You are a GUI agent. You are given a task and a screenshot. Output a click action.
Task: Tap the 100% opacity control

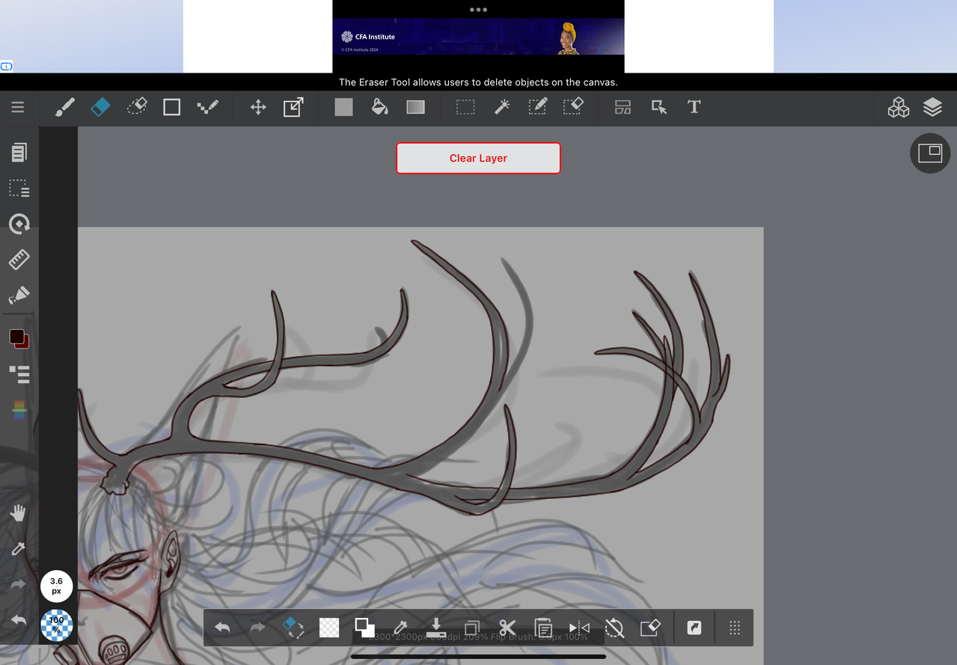tap(56, 625)
